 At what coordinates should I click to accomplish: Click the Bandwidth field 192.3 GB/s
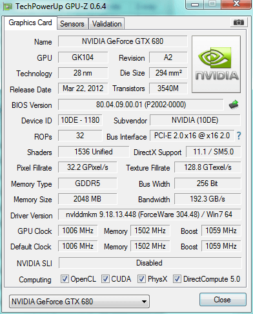coord(208,199)
